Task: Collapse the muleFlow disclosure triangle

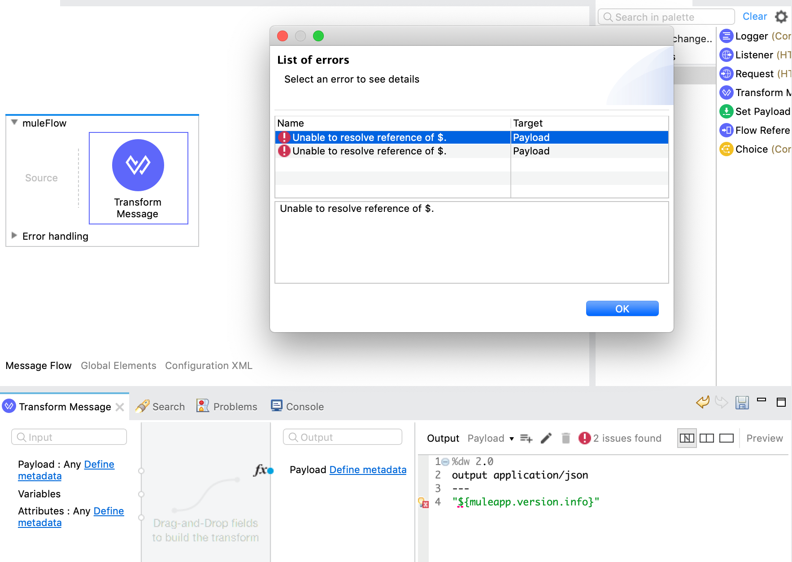Action: pos(14,123)
